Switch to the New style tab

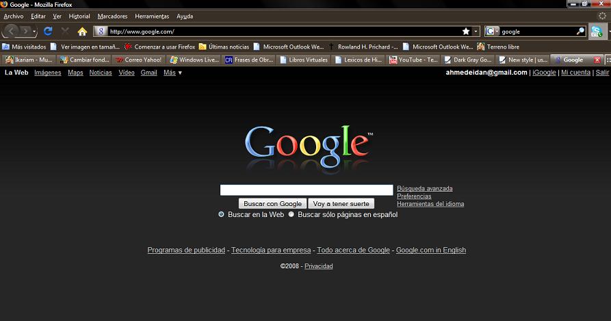point(523,60)
